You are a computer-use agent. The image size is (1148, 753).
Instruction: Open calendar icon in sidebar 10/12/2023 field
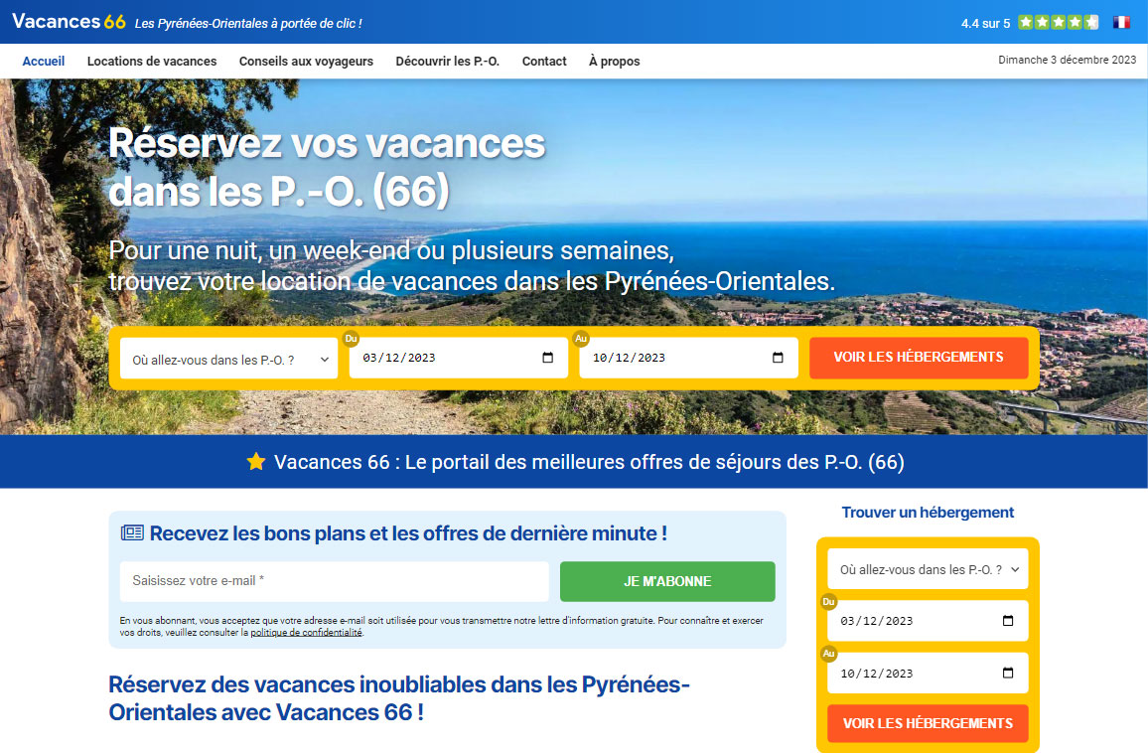(x=1007, y=674)
